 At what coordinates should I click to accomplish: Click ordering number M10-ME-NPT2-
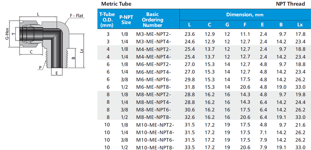pyautogui.click(x=154, y=125)
